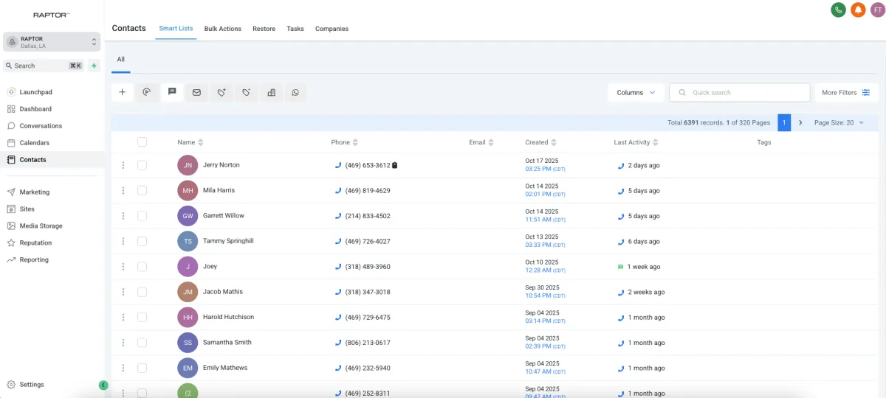Click the WhatsApp icon in toolbar
Screen dimensions: 886x398
coord(295,92)
